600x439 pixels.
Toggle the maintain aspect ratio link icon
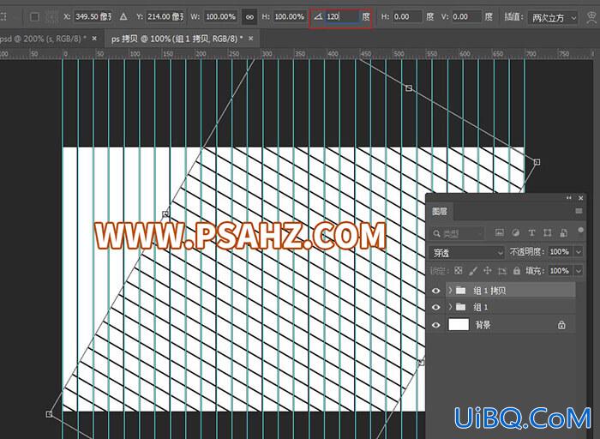pos(249,17)
